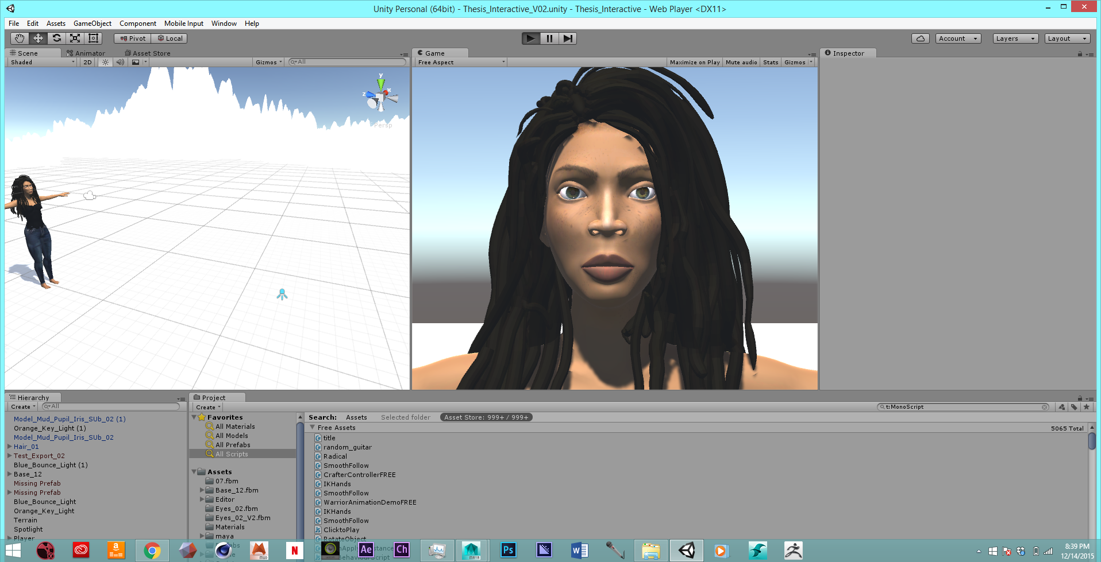The image size is (1101, 562).
Task: Click the Project Create button
Action: [x=207, y=407]
